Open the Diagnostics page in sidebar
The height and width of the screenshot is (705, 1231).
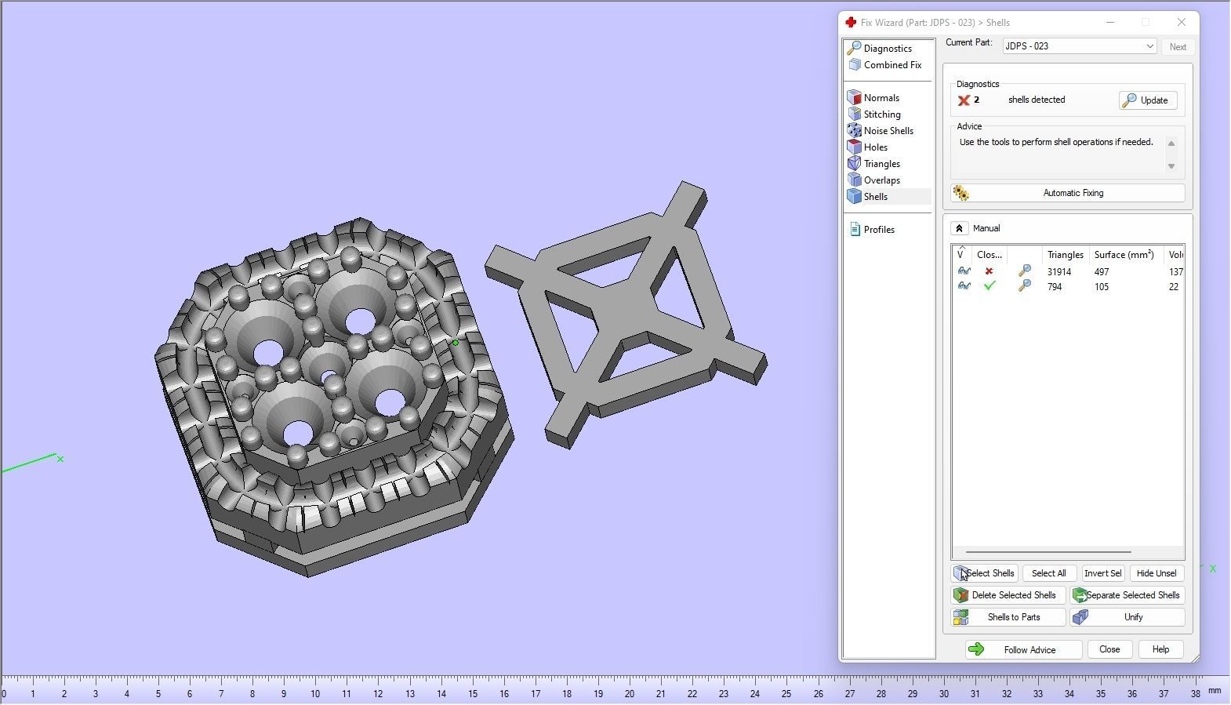(x=888, y=49)
